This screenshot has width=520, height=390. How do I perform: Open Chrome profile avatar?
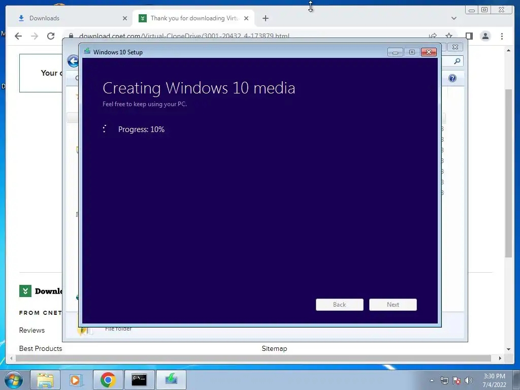(485, 36)
